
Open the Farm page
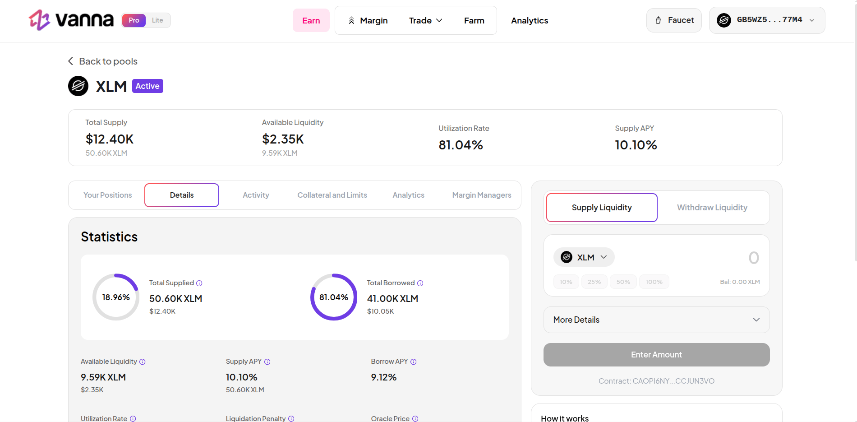(x=474, y=21)
